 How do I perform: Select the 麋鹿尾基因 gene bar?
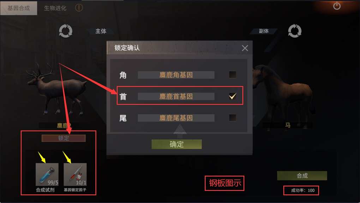(176, 118)
